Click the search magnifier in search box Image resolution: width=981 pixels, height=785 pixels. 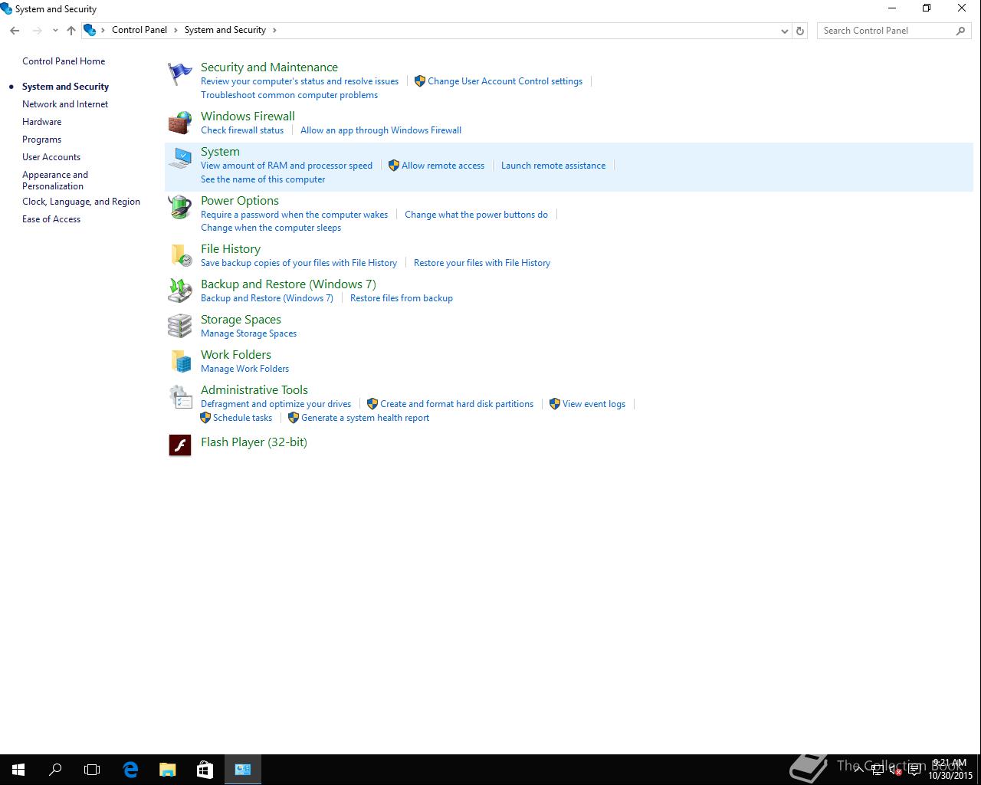(x=960, y=31)
